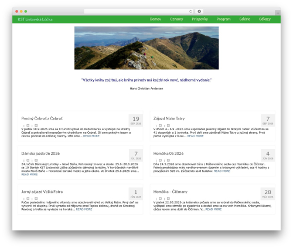Open the Oznamy menu item

pyautogui.click(x=176, y=19)
